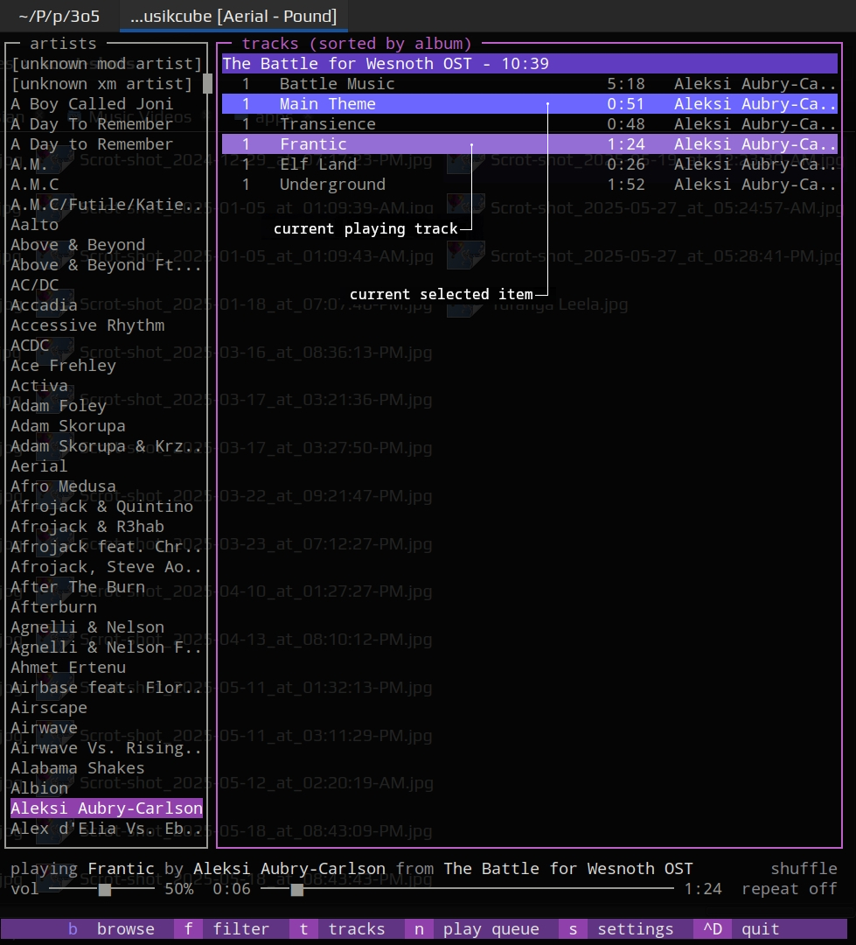Adjust the volume slider handle
Viewport: 856px width, 945px height.
coord(105,890)
